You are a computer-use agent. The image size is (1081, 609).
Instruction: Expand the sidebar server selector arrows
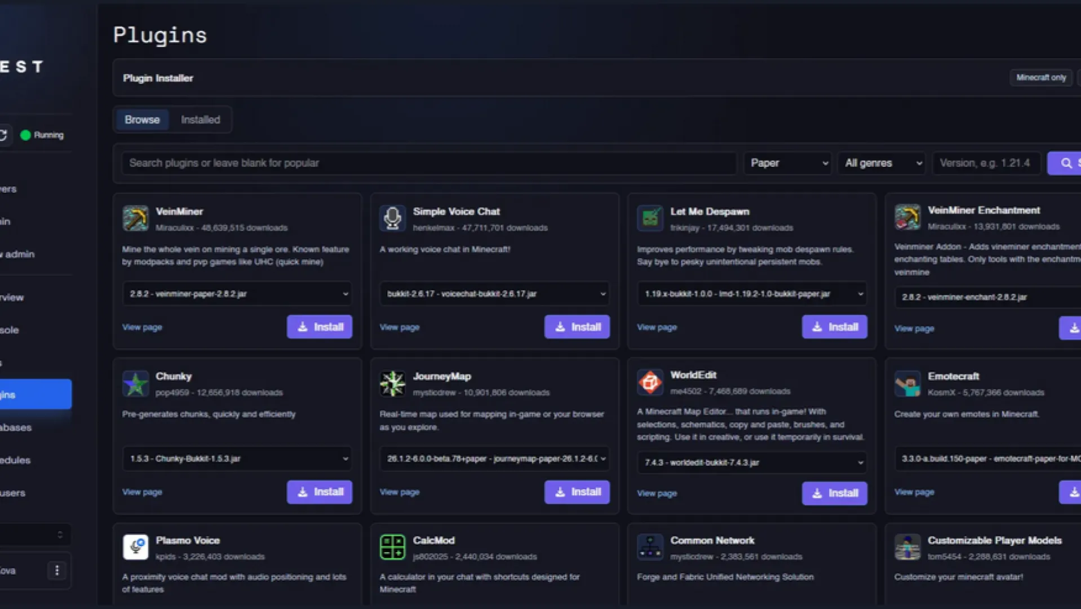pyautogui.click(x=60, y=535)
